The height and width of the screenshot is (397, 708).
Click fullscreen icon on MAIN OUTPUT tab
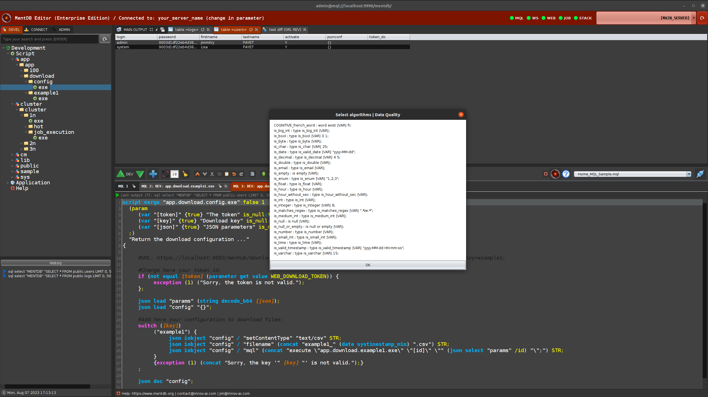pos(151,29)
